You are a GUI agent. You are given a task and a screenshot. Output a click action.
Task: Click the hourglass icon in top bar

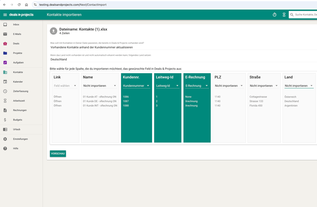[284, 15]
